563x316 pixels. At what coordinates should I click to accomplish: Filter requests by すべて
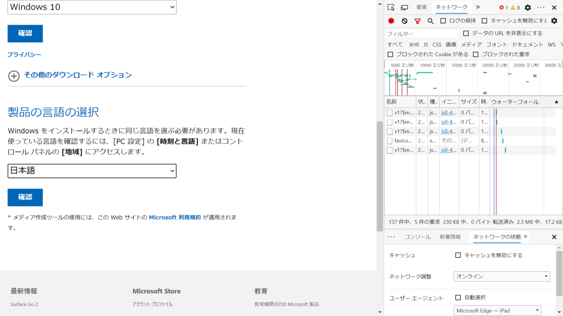point(395,44)
